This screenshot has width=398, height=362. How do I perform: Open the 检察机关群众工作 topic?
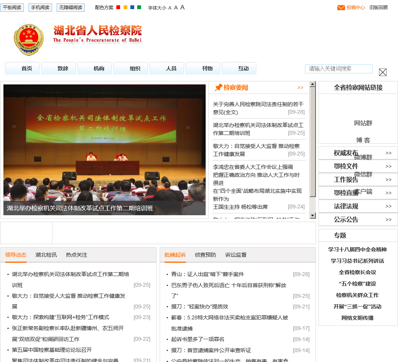pyautogui.click(x=357, y=295)
